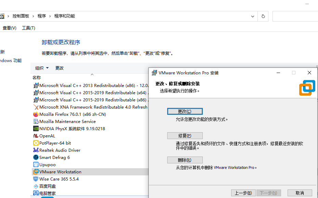
Task: Click the Windows 功能 link in the sidebar
Action: tap(11, 61)
